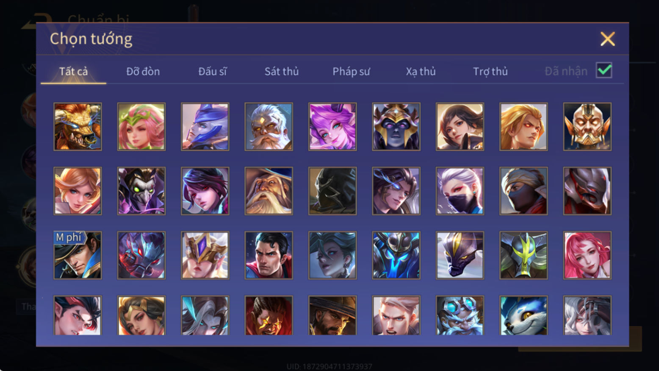The height and width of the screenshot is (371, 659).
Task: Select the wizard with the pointed hat portrait
Action: pos(269,191)
